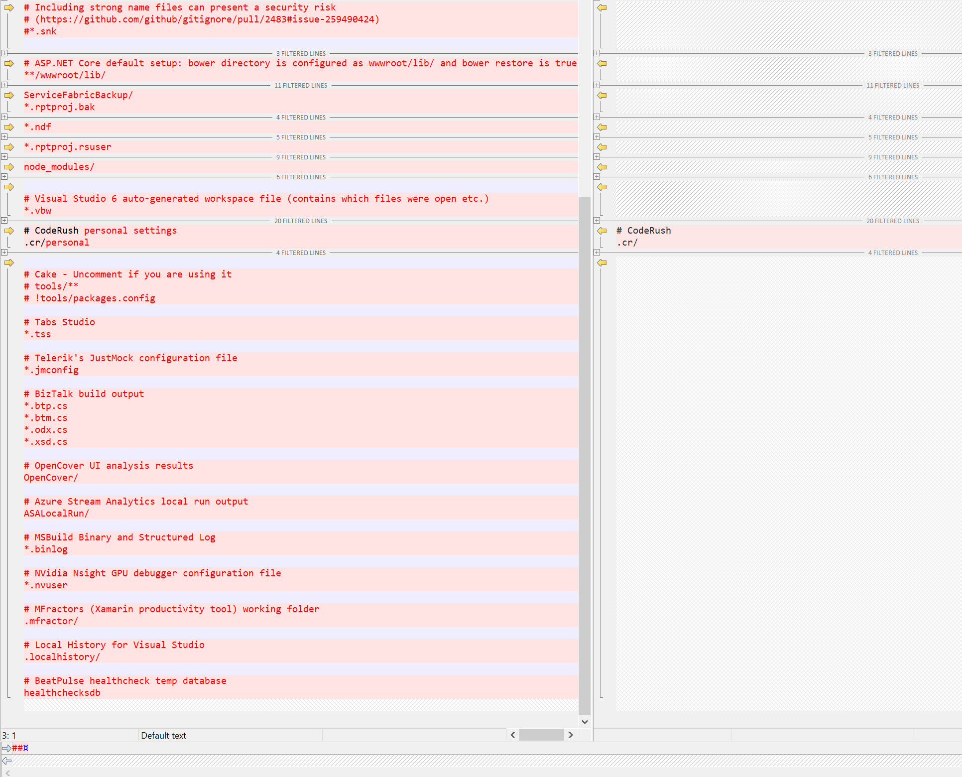Click the horizontal scrollbar thumb
962x777 pixels.
click(541, 735)
